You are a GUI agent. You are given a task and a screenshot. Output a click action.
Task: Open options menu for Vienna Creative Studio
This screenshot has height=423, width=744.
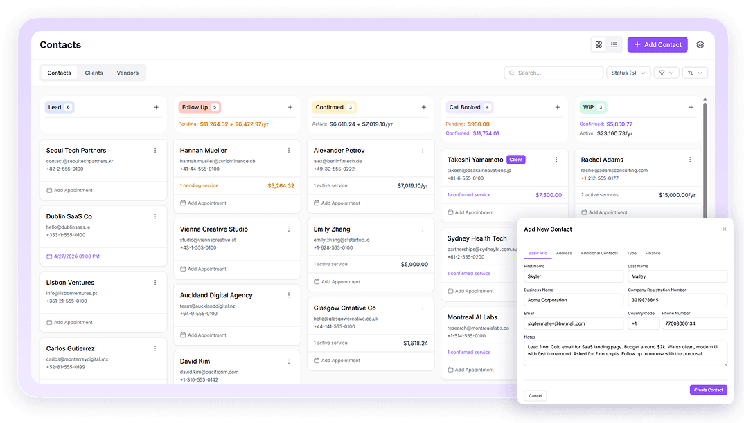289,229
